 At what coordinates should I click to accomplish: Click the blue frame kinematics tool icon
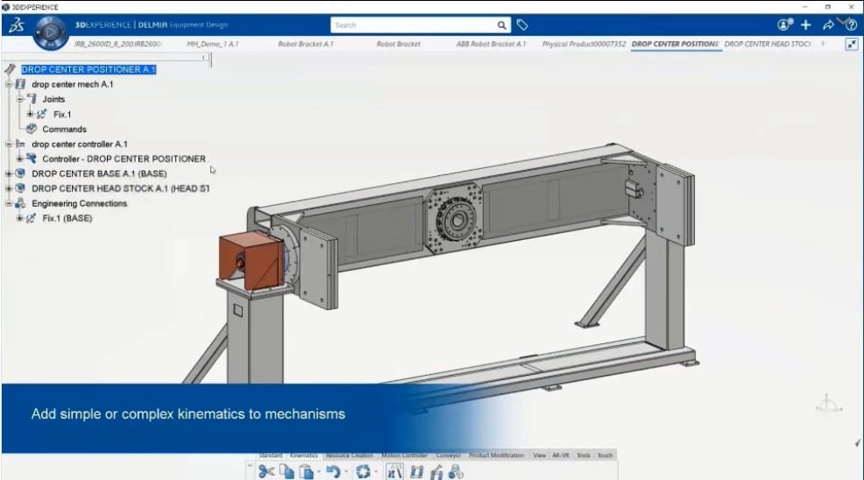416,472
